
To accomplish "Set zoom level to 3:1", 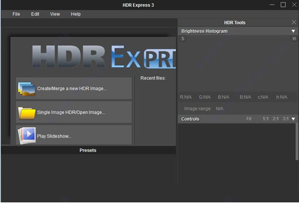I will [x=285, y=119].
